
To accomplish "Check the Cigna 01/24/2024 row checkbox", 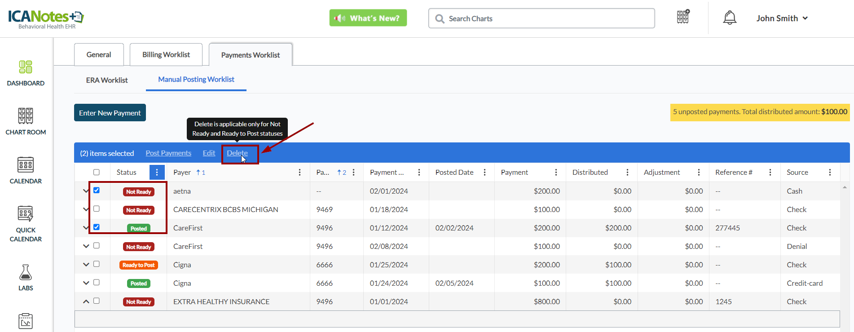I will coord(97,283).
